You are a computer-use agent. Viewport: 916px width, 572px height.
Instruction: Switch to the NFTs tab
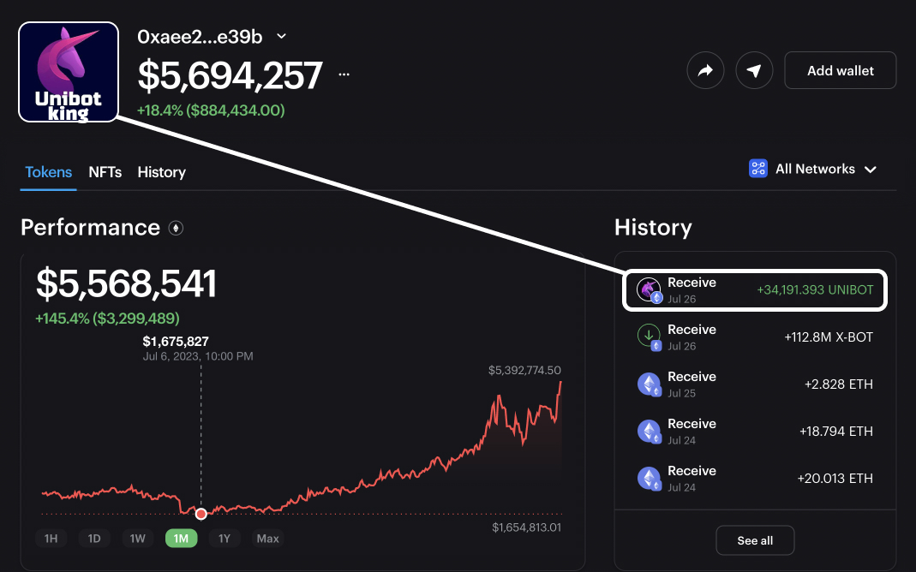click(x=105, y=172)
